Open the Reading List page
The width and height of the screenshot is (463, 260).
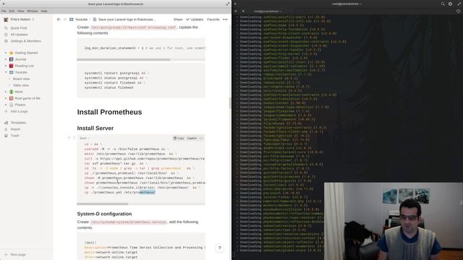pyautogui.click(x=24, y=66)
